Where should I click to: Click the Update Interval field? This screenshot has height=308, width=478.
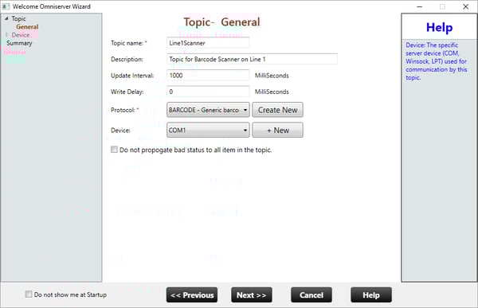coord(208,76)
